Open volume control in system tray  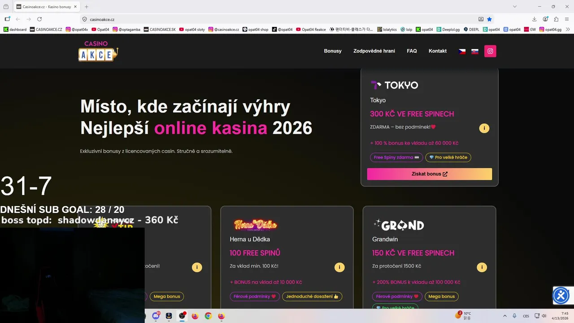[x=544, y=316]
